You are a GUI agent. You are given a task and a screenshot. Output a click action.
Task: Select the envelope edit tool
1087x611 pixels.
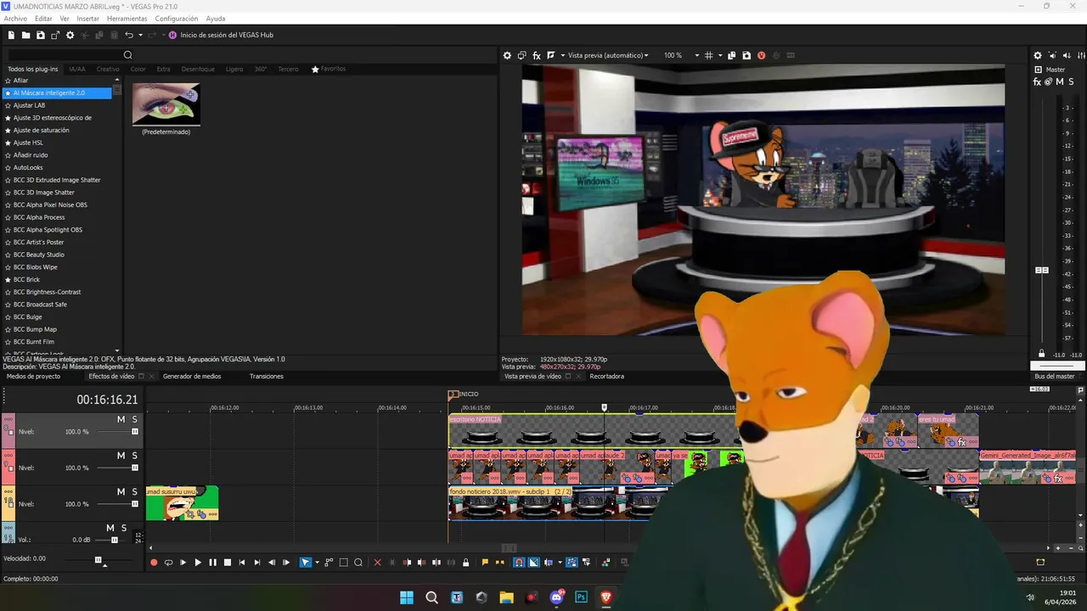pyautogui.click(x=329, y=562)
